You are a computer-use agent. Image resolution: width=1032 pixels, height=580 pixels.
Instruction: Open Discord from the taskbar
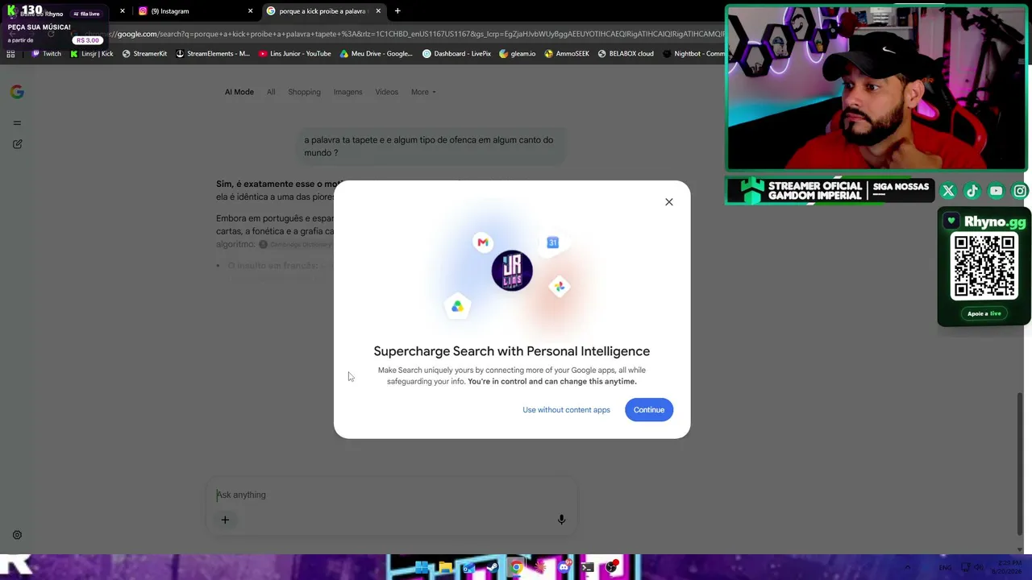(564, 568)
